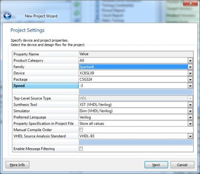
Task: Close the New Project Wizard window
Action: click(190, 3)
